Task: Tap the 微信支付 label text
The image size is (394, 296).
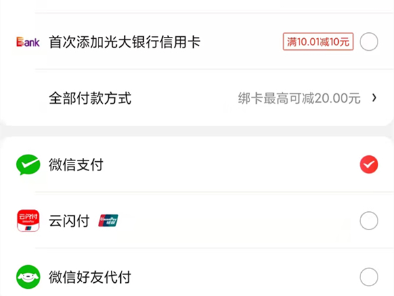Action: click(x=76, y=164)
